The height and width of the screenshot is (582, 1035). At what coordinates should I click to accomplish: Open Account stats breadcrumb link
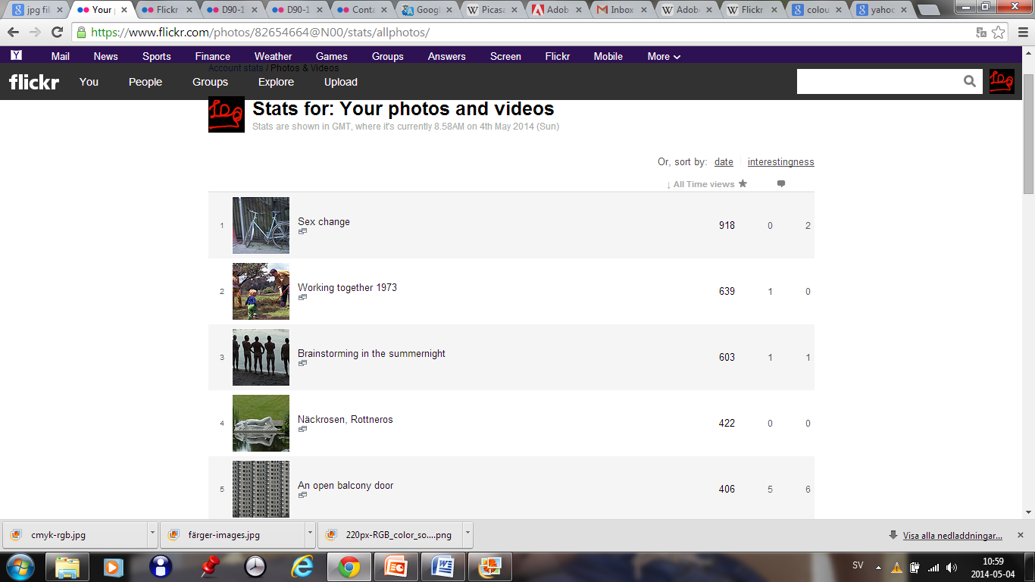click(236, 67)
